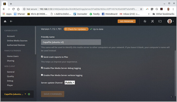Open the settings wrench and screwdriver icon

tap(152, 21)
